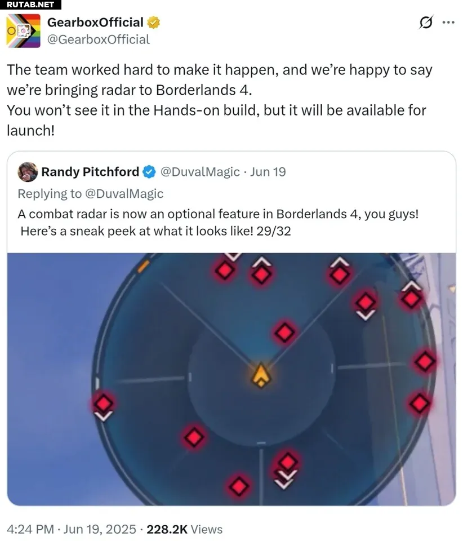This screenshot has width=463, height=541.
Task: Click the 4:24 PM · Jun 19, 2025 timestamp
Action: point(72,529)
